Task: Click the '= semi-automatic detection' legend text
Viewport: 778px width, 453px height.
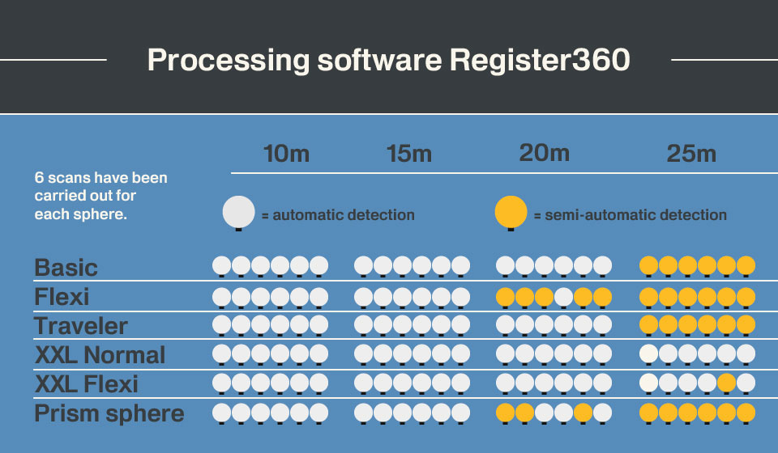Action: click(631, 215)
